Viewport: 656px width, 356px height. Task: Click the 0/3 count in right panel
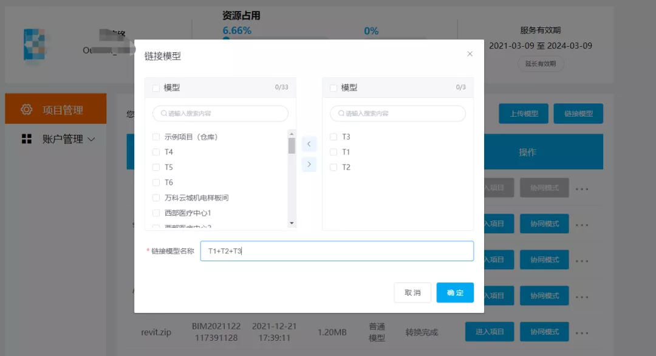click(460, 87)
